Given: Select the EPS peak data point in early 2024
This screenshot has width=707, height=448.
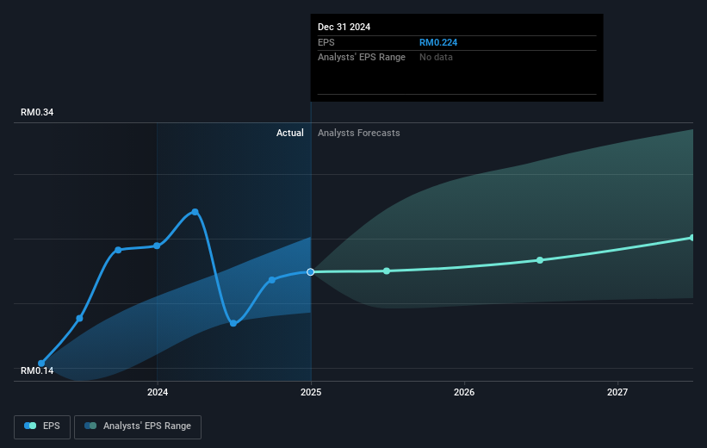Looking at the screenshot, I should pyautogui.click(x=195, y=212).
